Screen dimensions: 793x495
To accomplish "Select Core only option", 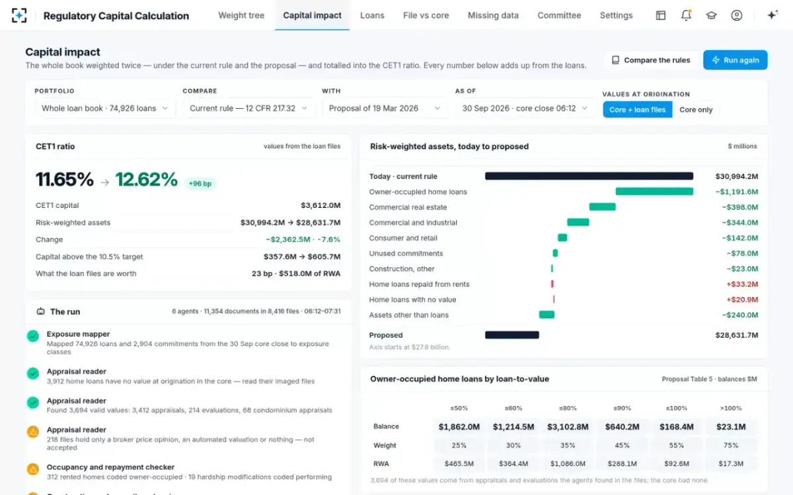I will coord(696,110).
